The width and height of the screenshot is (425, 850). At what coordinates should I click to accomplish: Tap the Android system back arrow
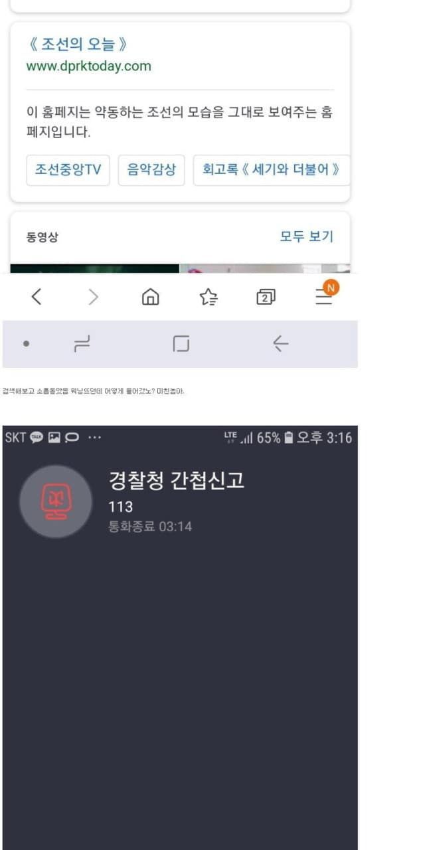click(280, 343)
